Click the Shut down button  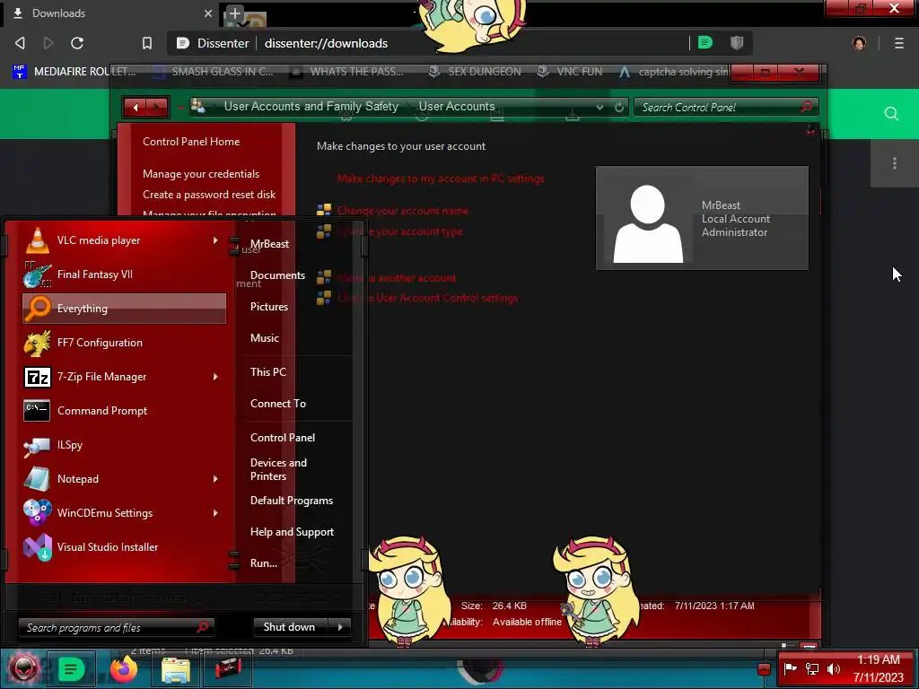click(292, 627)
